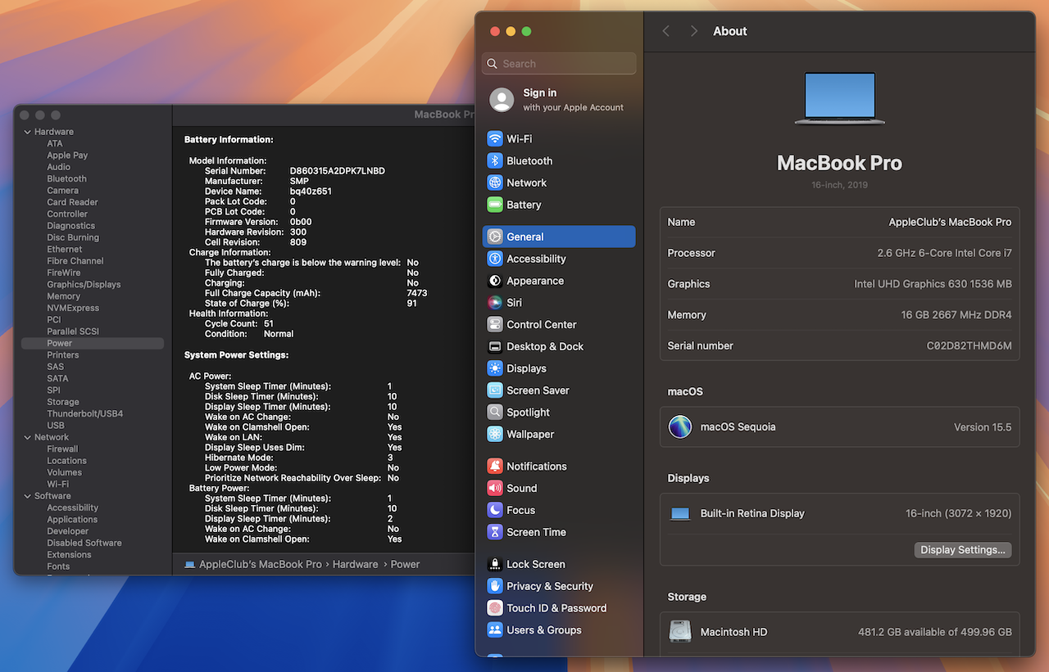Click the Mac serial number C02D82THMD6M

969,346
